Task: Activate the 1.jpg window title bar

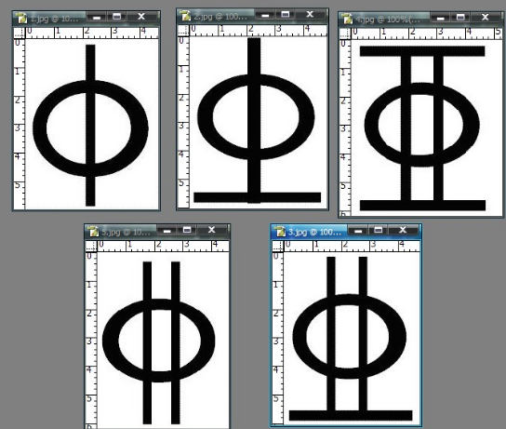Action: pyautogui.click(x=54, y=19)
